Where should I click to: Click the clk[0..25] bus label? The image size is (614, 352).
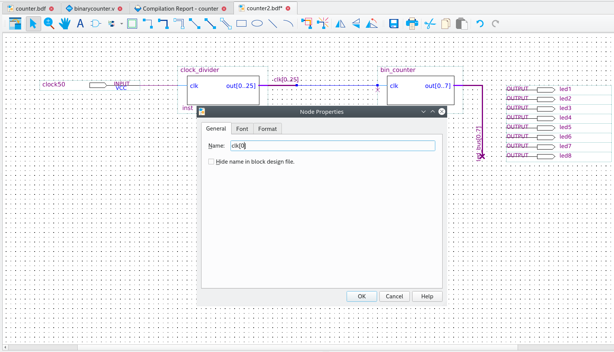pyautogui.click(x=286, y=80)
